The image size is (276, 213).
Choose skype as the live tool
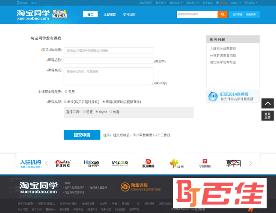tap(97, 112)
